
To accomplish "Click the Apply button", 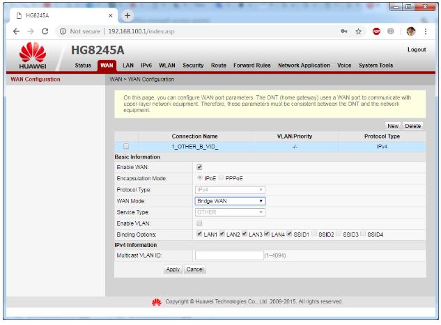I will pyautogui.click(x=173, y=269).
